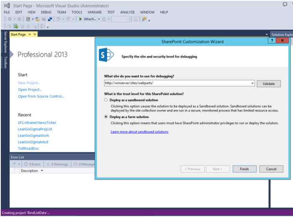Open recent project SFS.Intranet.NewsTicker
The width and height of the screenshot is (293, 217).
pos(37,123)
